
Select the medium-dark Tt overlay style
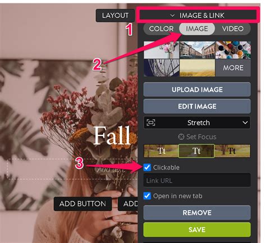[x=196, y=151]
